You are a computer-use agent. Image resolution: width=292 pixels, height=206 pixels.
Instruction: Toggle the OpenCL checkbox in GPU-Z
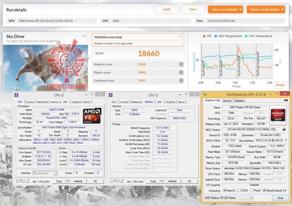click(x=225, y=190)
